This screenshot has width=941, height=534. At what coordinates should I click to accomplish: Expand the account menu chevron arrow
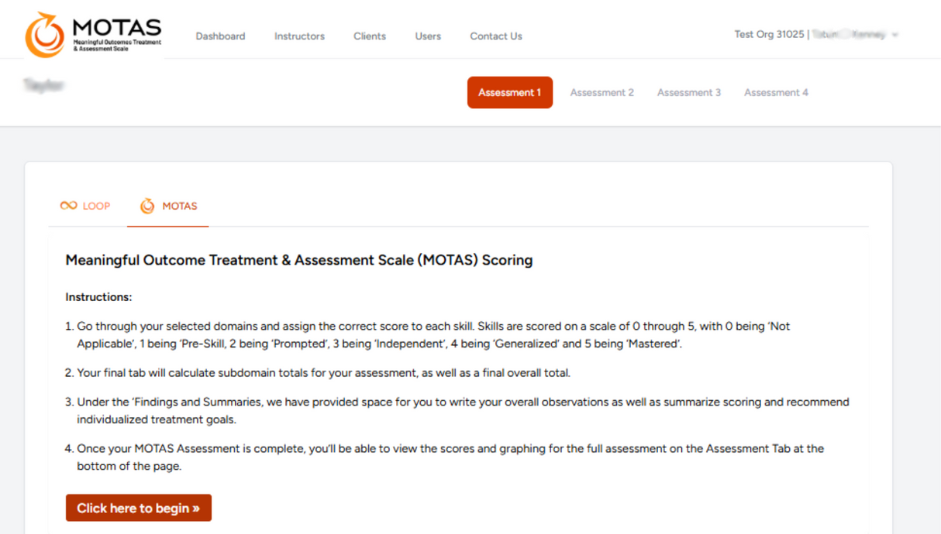(895, 35)
